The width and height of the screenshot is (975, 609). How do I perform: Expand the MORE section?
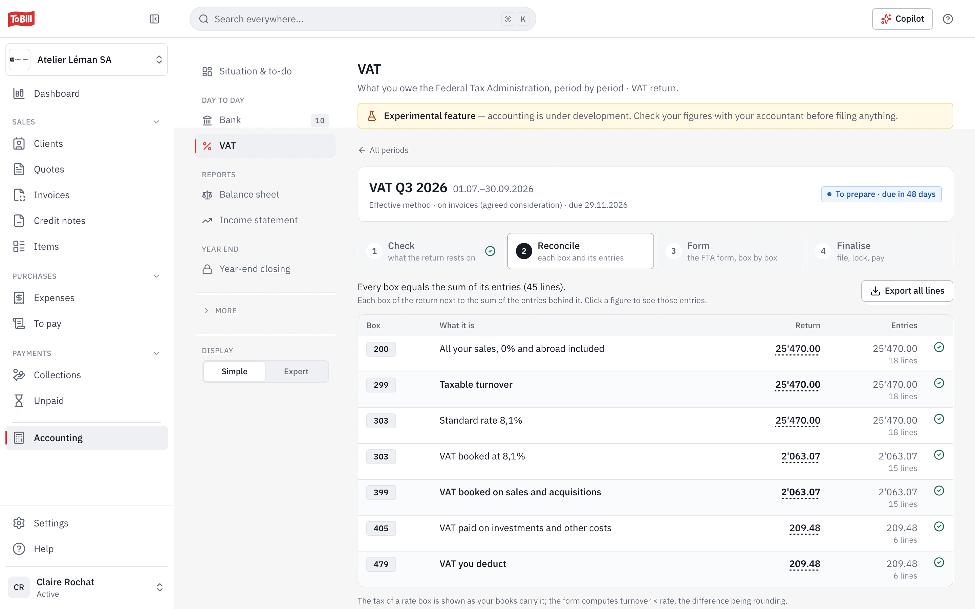pyautogui.click(x=220, y=311)
